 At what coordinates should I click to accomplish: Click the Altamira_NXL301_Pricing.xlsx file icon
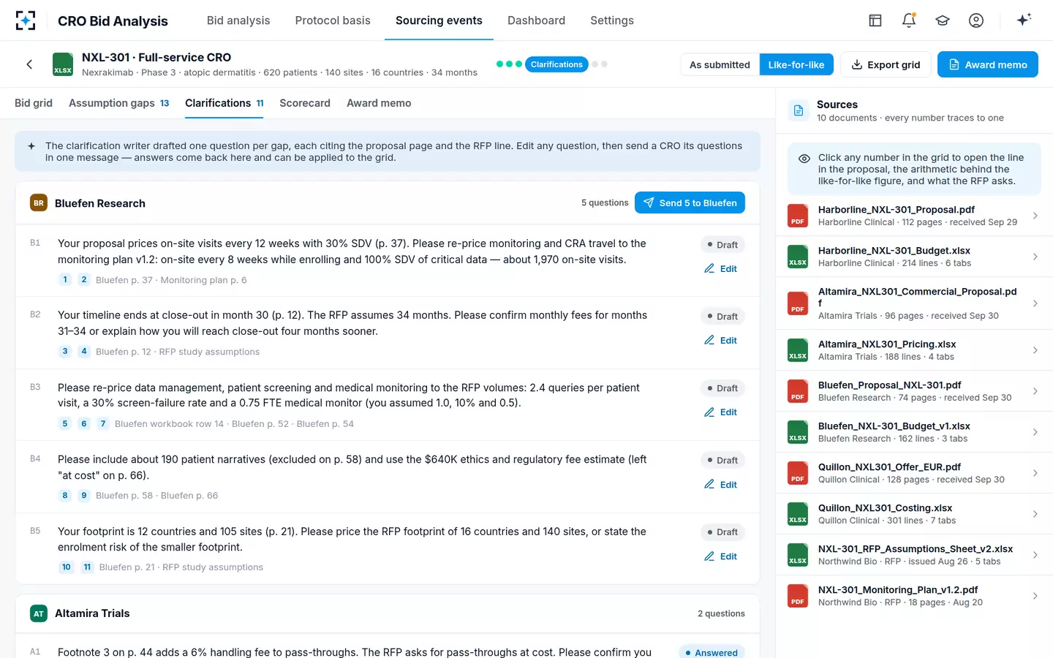798,350
